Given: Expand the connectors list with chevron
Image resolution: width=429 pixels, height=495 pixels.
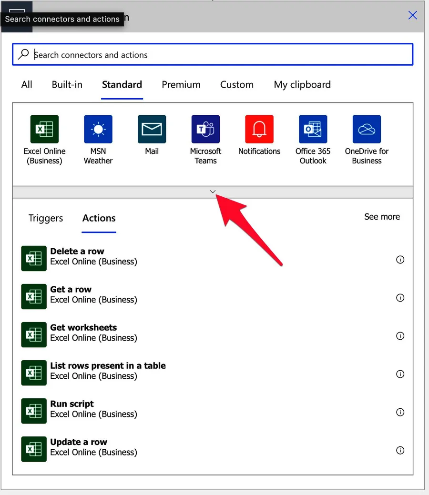Looking at the screenshot, I should (x=213, y=192).
